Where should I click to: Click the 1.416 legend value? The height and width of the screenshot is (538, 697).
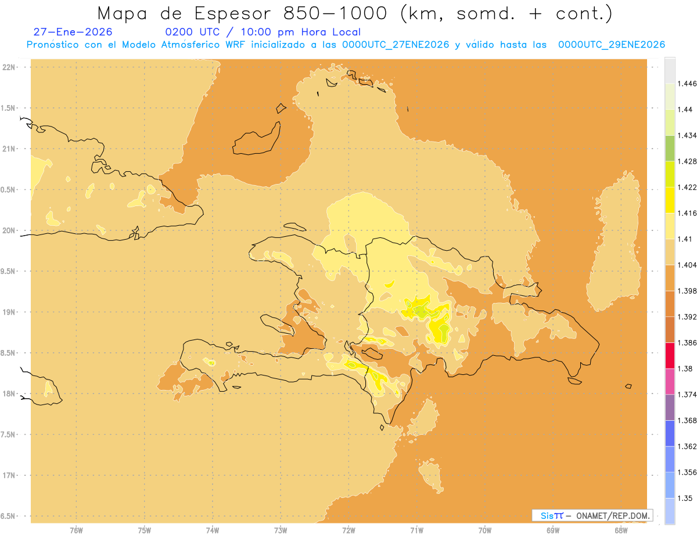pos(688,213)
